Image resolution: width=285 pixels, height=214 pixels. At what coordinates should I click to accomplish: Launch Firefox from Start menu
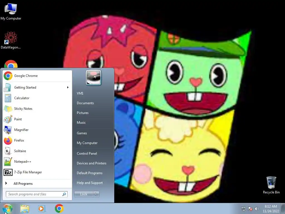(37, 140)
